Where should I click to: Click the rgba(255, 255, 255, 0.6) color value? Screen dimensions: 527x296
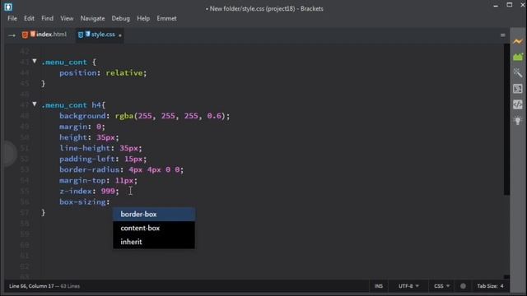pos(171,116)
